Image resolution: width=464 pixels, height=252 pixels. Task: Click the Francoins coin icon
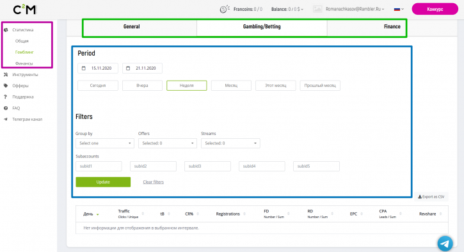[225, 9]
